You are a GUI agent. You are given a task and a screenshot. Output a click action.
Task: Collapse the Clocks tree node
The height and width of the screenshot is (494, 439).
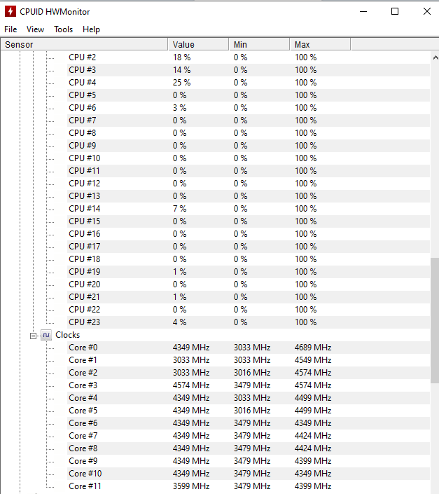tap(33, 336)
